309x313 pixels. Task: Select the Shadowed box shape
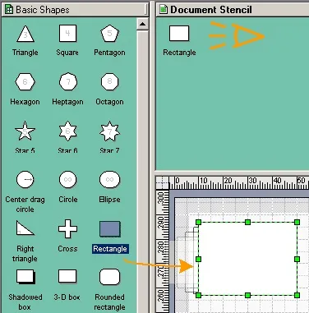(x=25, y=277)
